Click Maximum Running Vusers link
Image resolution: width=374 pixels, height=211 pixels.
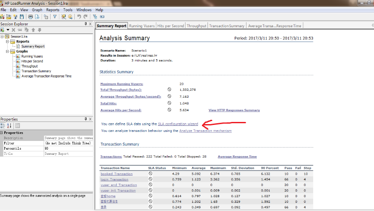click(x=121, y=84)
